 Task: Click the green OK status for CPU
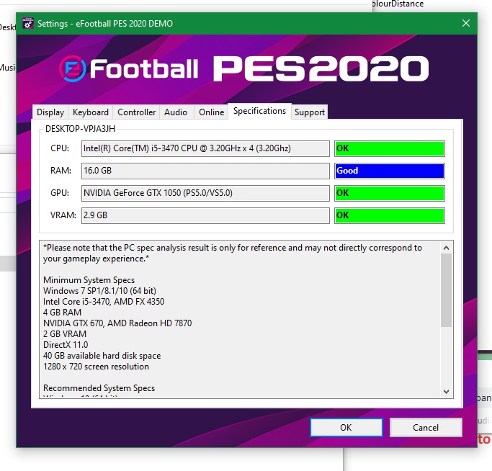(x=390, y=148)
